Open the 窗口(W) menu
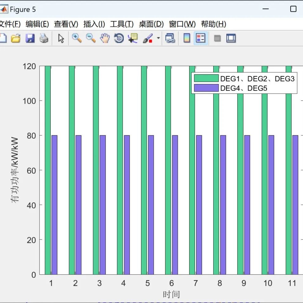Image resolution: width=303 pixels, height=303 pixels. pyautogui.click(x=182, y=24)
